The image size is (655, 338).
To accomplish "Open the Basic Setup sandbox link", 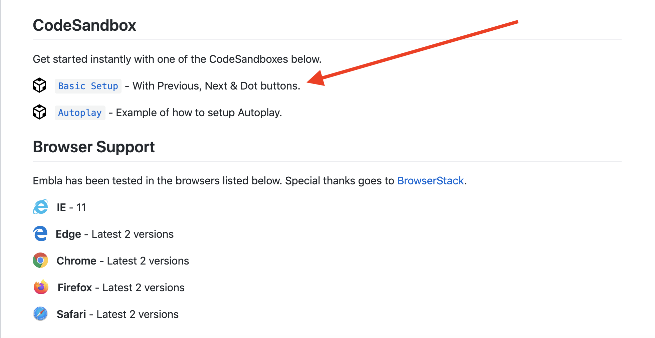I will click(x=88, y=86).
